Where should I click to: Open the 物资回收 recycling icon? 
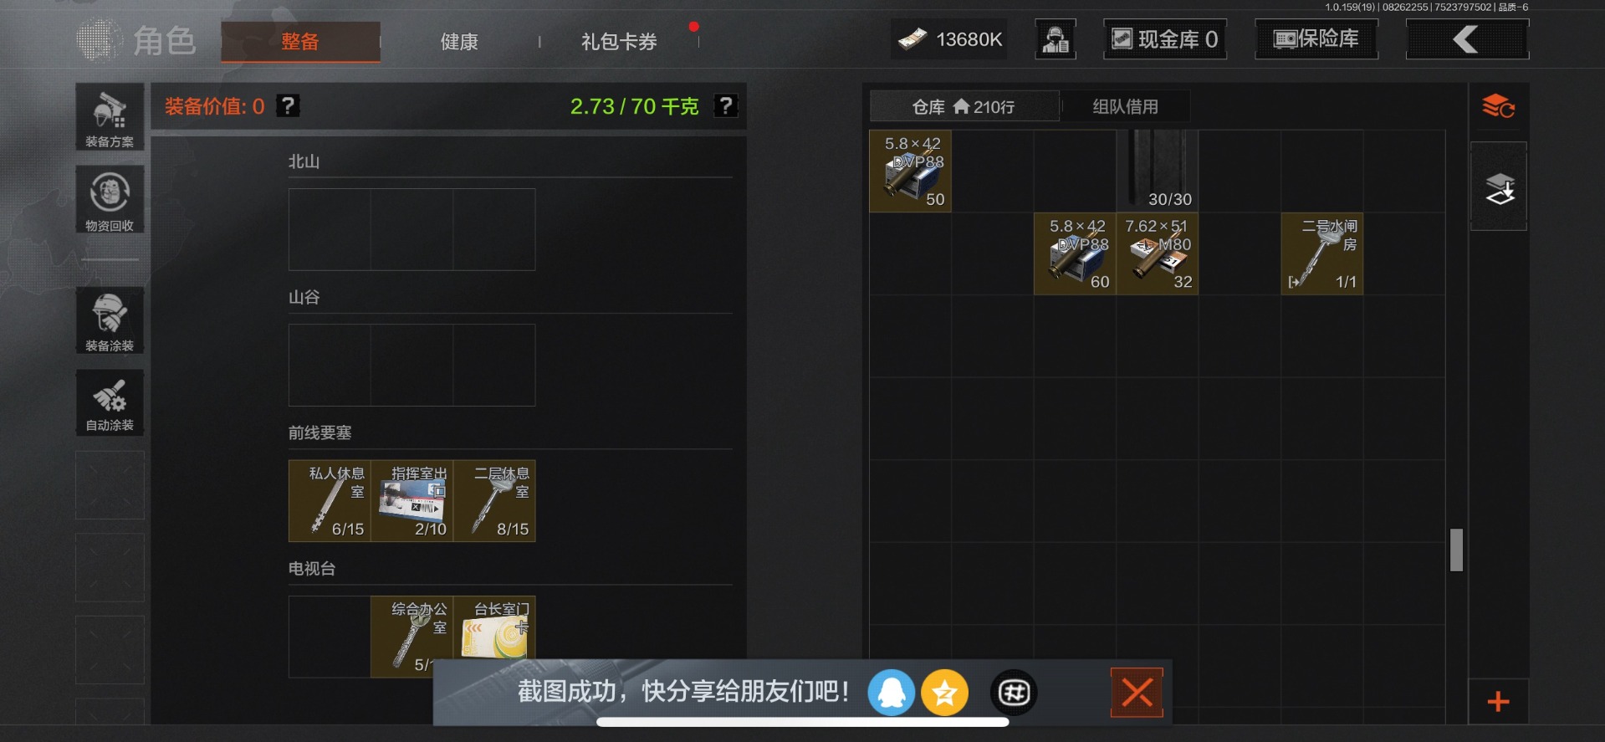110,199
